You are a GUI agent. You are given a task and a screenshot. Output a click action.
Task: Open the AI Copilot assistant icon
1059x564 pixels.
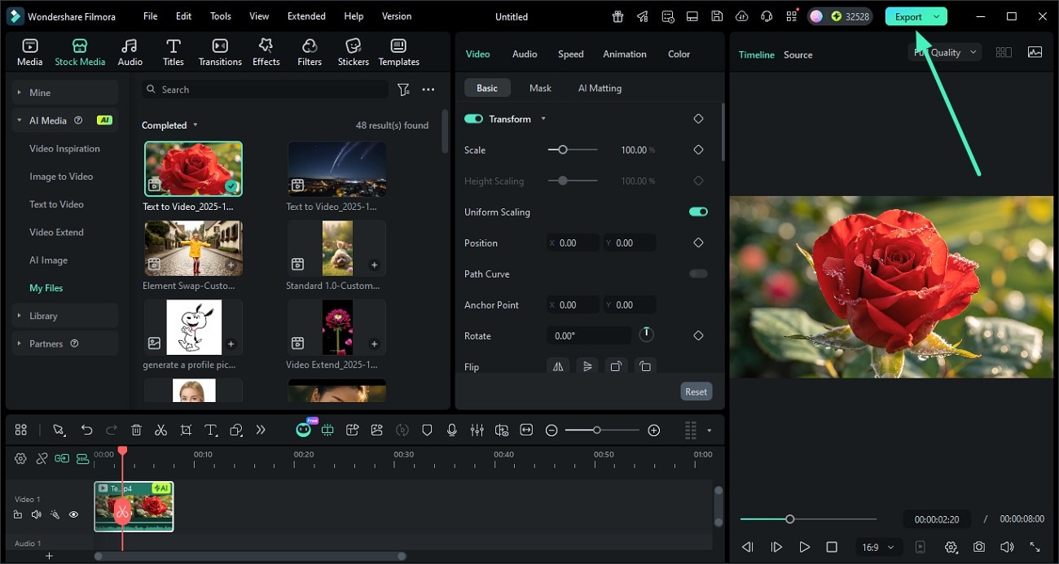pos(304,430)
